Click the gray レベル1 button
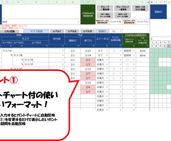The height and width of the screenshot is (141, 171). tap(57, 31)
